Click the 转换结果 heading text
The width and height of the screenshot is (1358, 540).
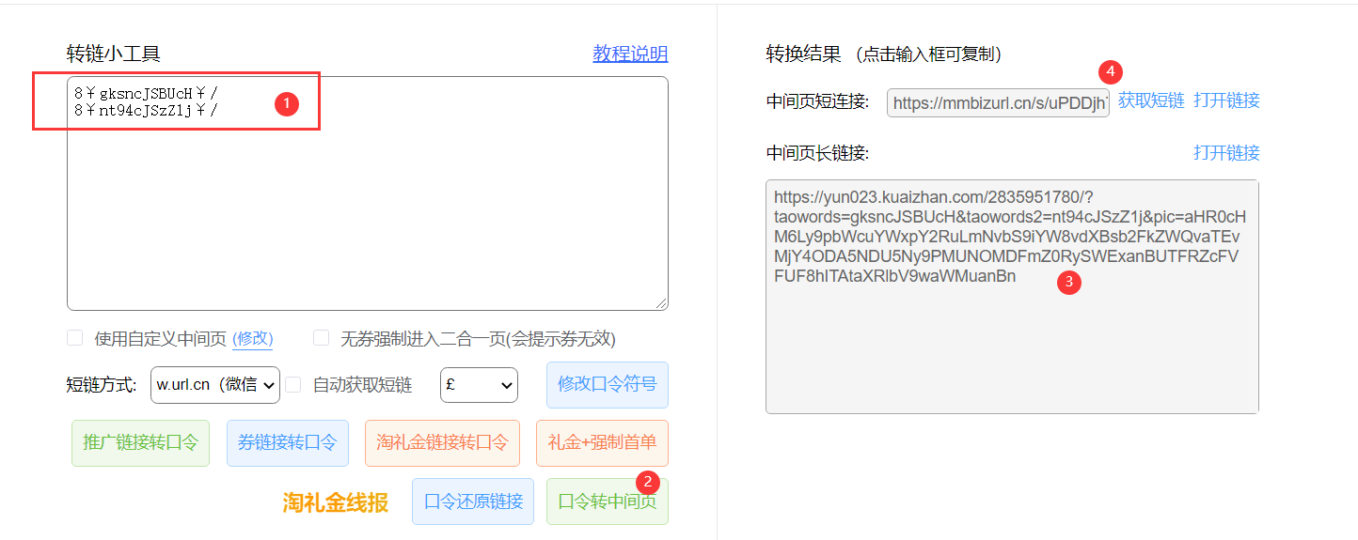804,54
